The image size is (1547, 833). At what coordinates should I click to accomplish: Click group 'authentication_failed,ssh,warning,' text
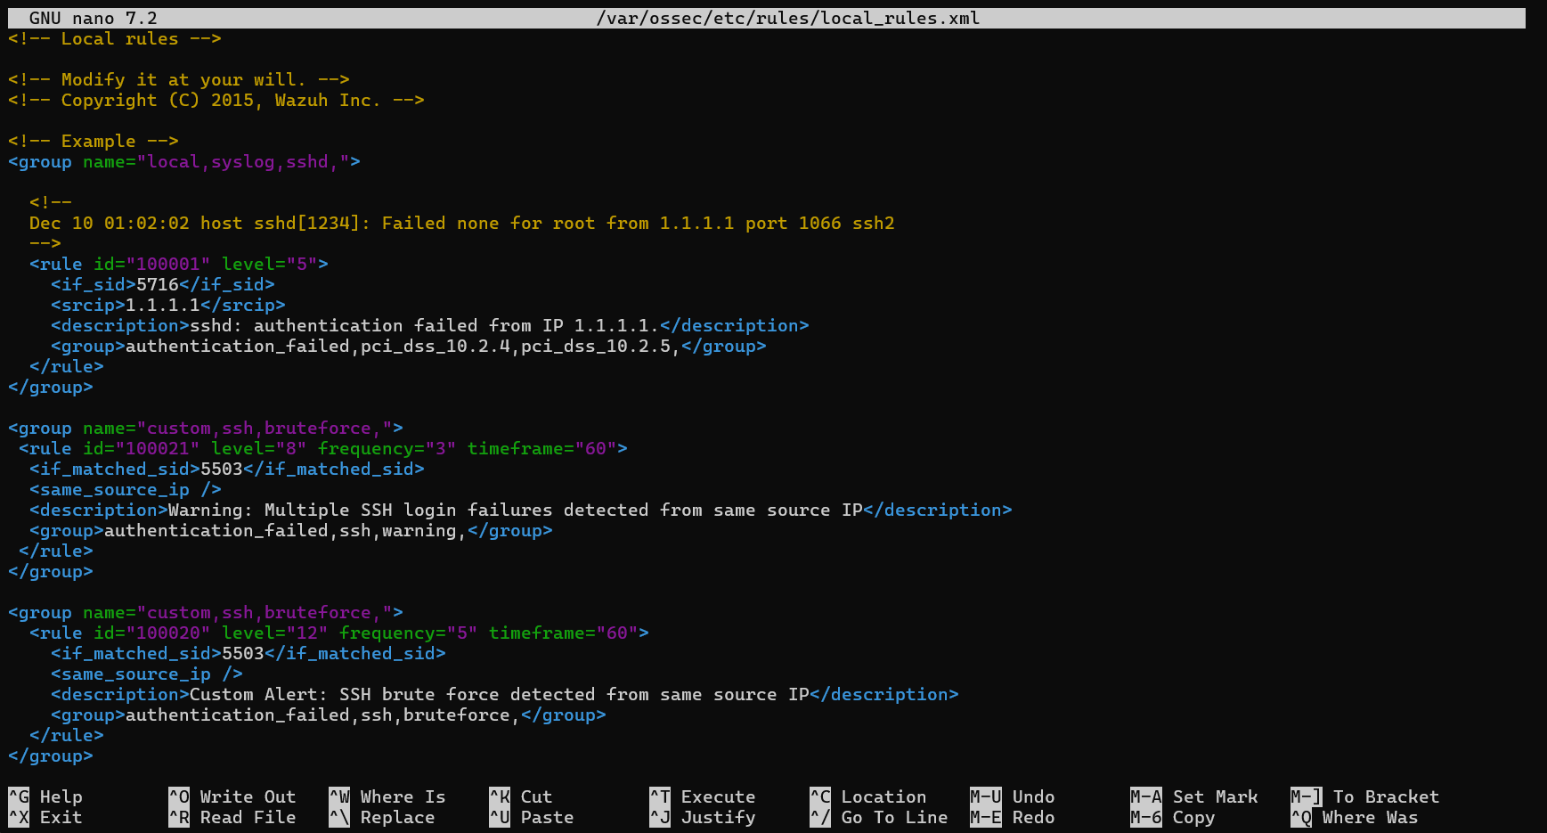pyautogui.click(x=286, y=530)
